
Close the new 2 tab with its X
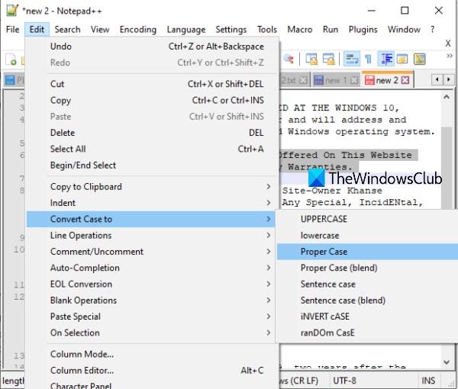(x=405, y=80)
